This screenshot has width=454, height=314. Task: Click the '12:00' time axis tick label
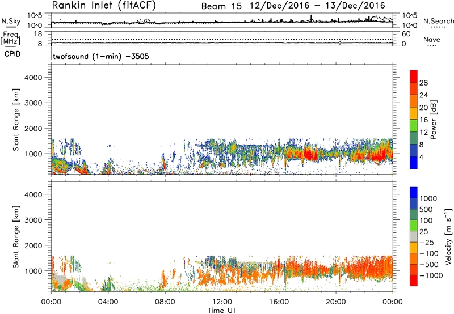(222, 302)
